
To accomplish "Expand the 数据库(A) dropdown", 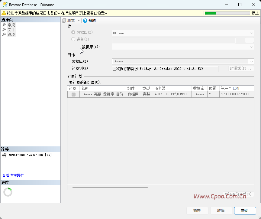I will (x=252, y=47).
